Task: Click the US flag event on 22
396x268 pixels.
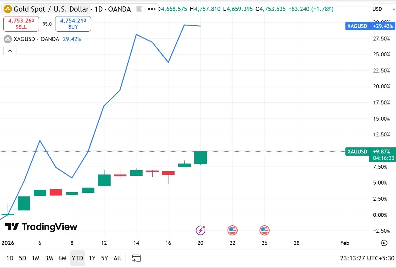Action: pos(232,231)
